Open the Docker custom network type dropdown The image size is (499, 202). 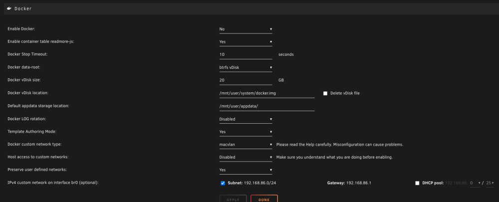(246, 145)
